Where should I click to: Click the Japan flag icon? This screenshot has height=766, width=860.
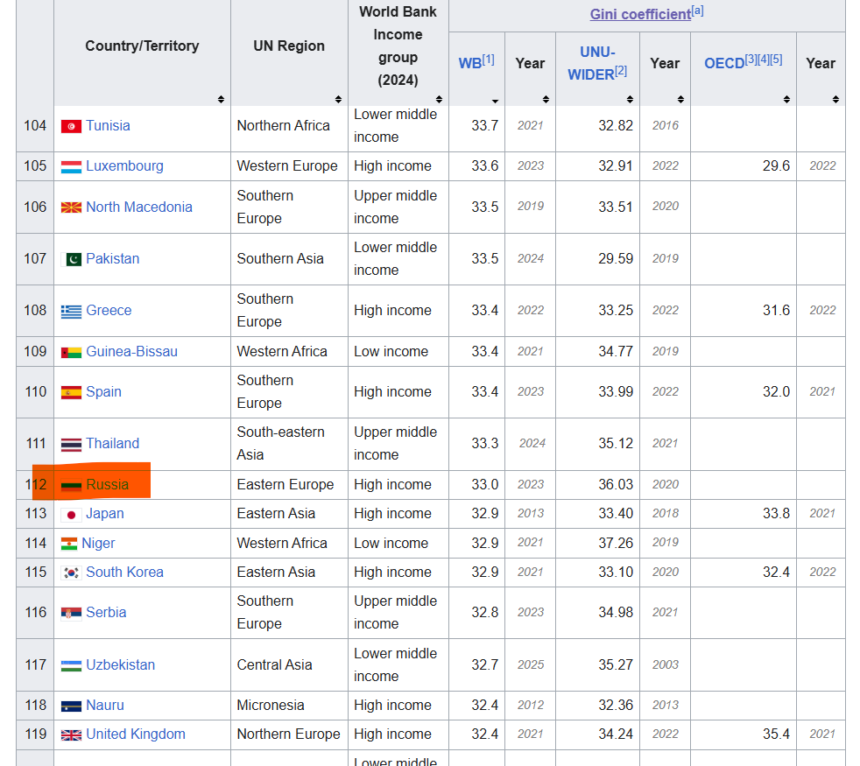pyautogui.click(x=71, y=515)
